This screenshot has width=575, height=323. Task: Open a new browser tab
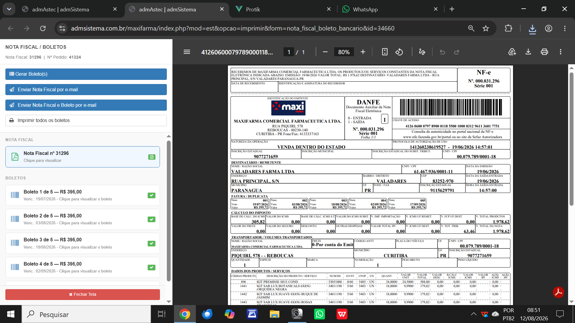[x=452, y=9]
